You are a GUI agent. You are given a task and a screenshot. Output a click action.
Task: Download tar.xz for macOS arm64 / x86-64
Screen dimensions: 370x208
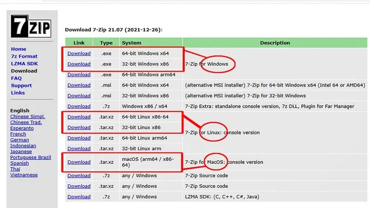(79, 162)
